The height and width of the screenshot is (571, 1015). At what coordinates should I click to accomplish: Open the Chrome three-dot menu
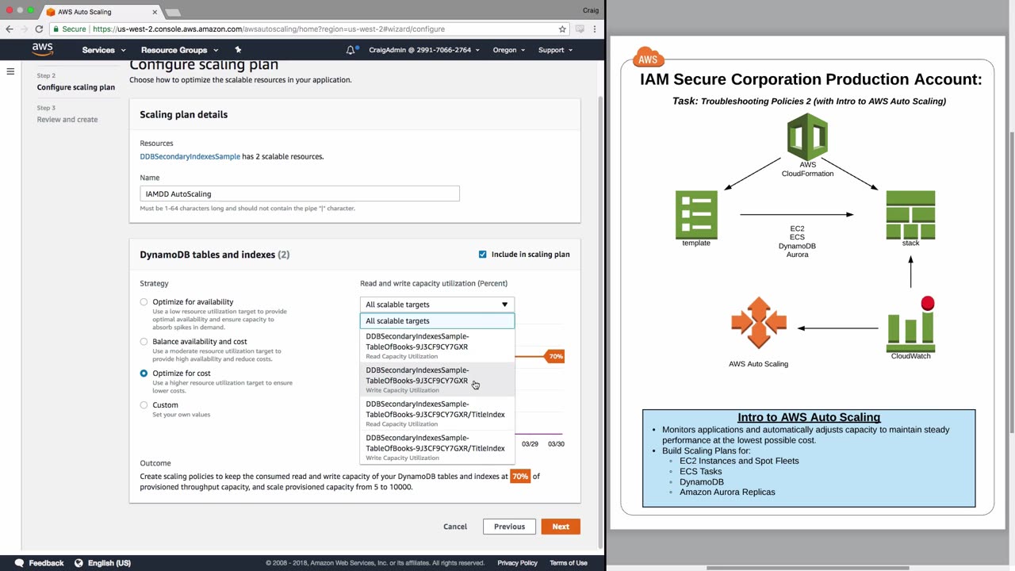coord(595,29)
